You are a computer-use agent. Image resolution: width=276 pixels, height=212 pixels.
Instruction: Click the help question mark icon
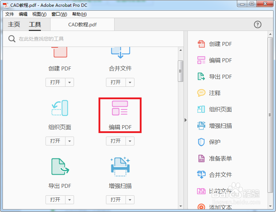[258, 25]
